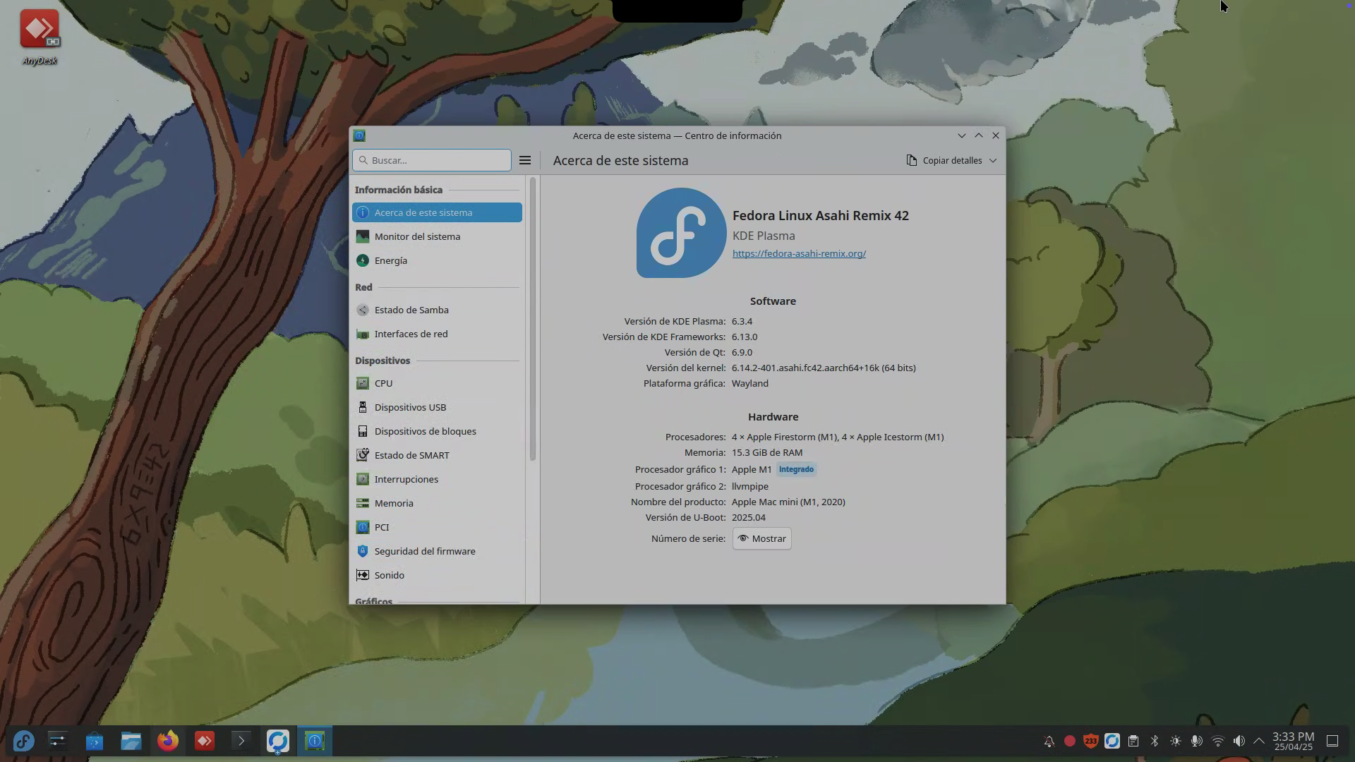Toggle the microphone tray indicator

click(1197, 741)
